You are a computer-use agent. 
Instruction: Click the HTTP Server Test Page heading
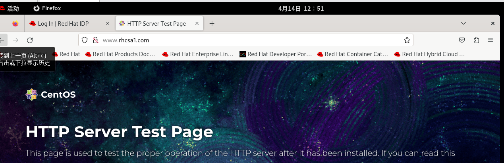click(x=119, y=132)
